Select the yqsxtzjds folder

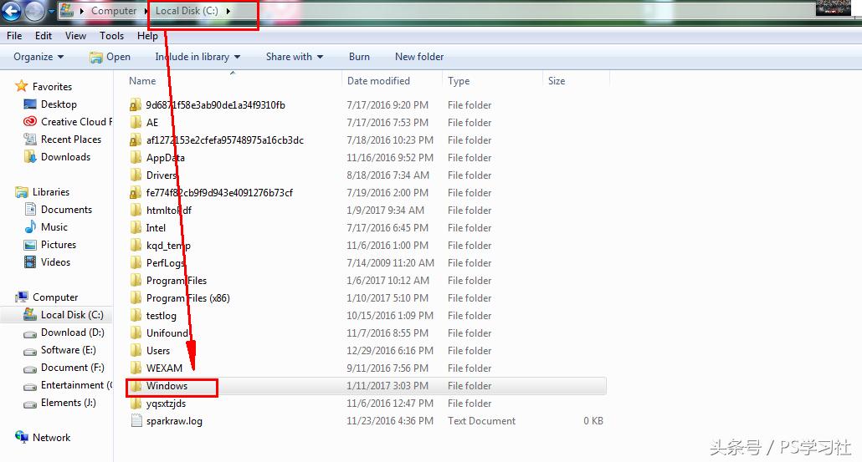coord(166,404)
